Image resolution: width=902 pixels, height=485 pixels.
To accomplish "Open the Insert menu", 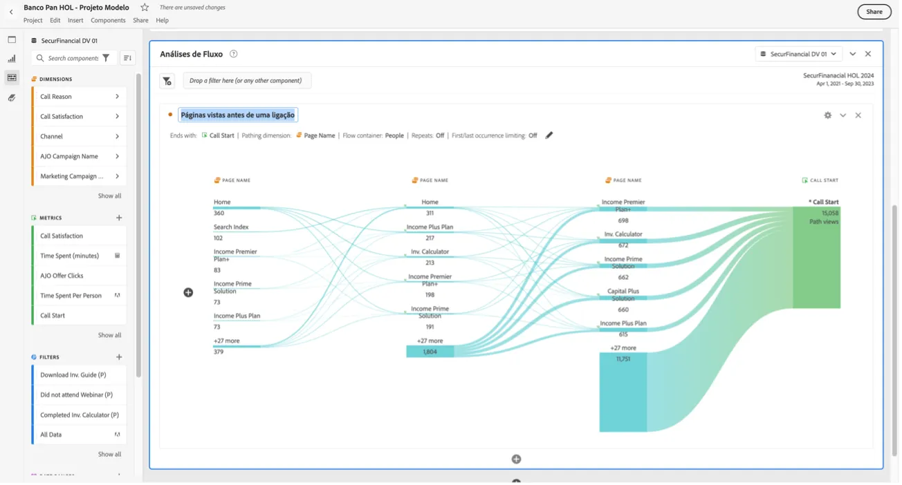I will tap(75, 21).
